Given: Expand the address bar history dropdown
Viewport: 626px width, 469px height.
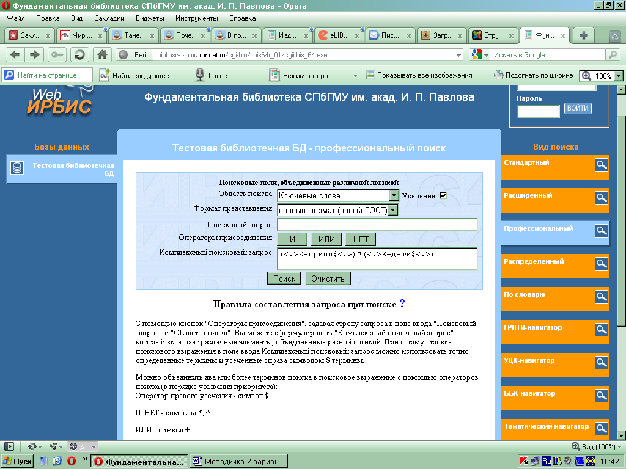Looking at the screenshot, I should [458, 55].
